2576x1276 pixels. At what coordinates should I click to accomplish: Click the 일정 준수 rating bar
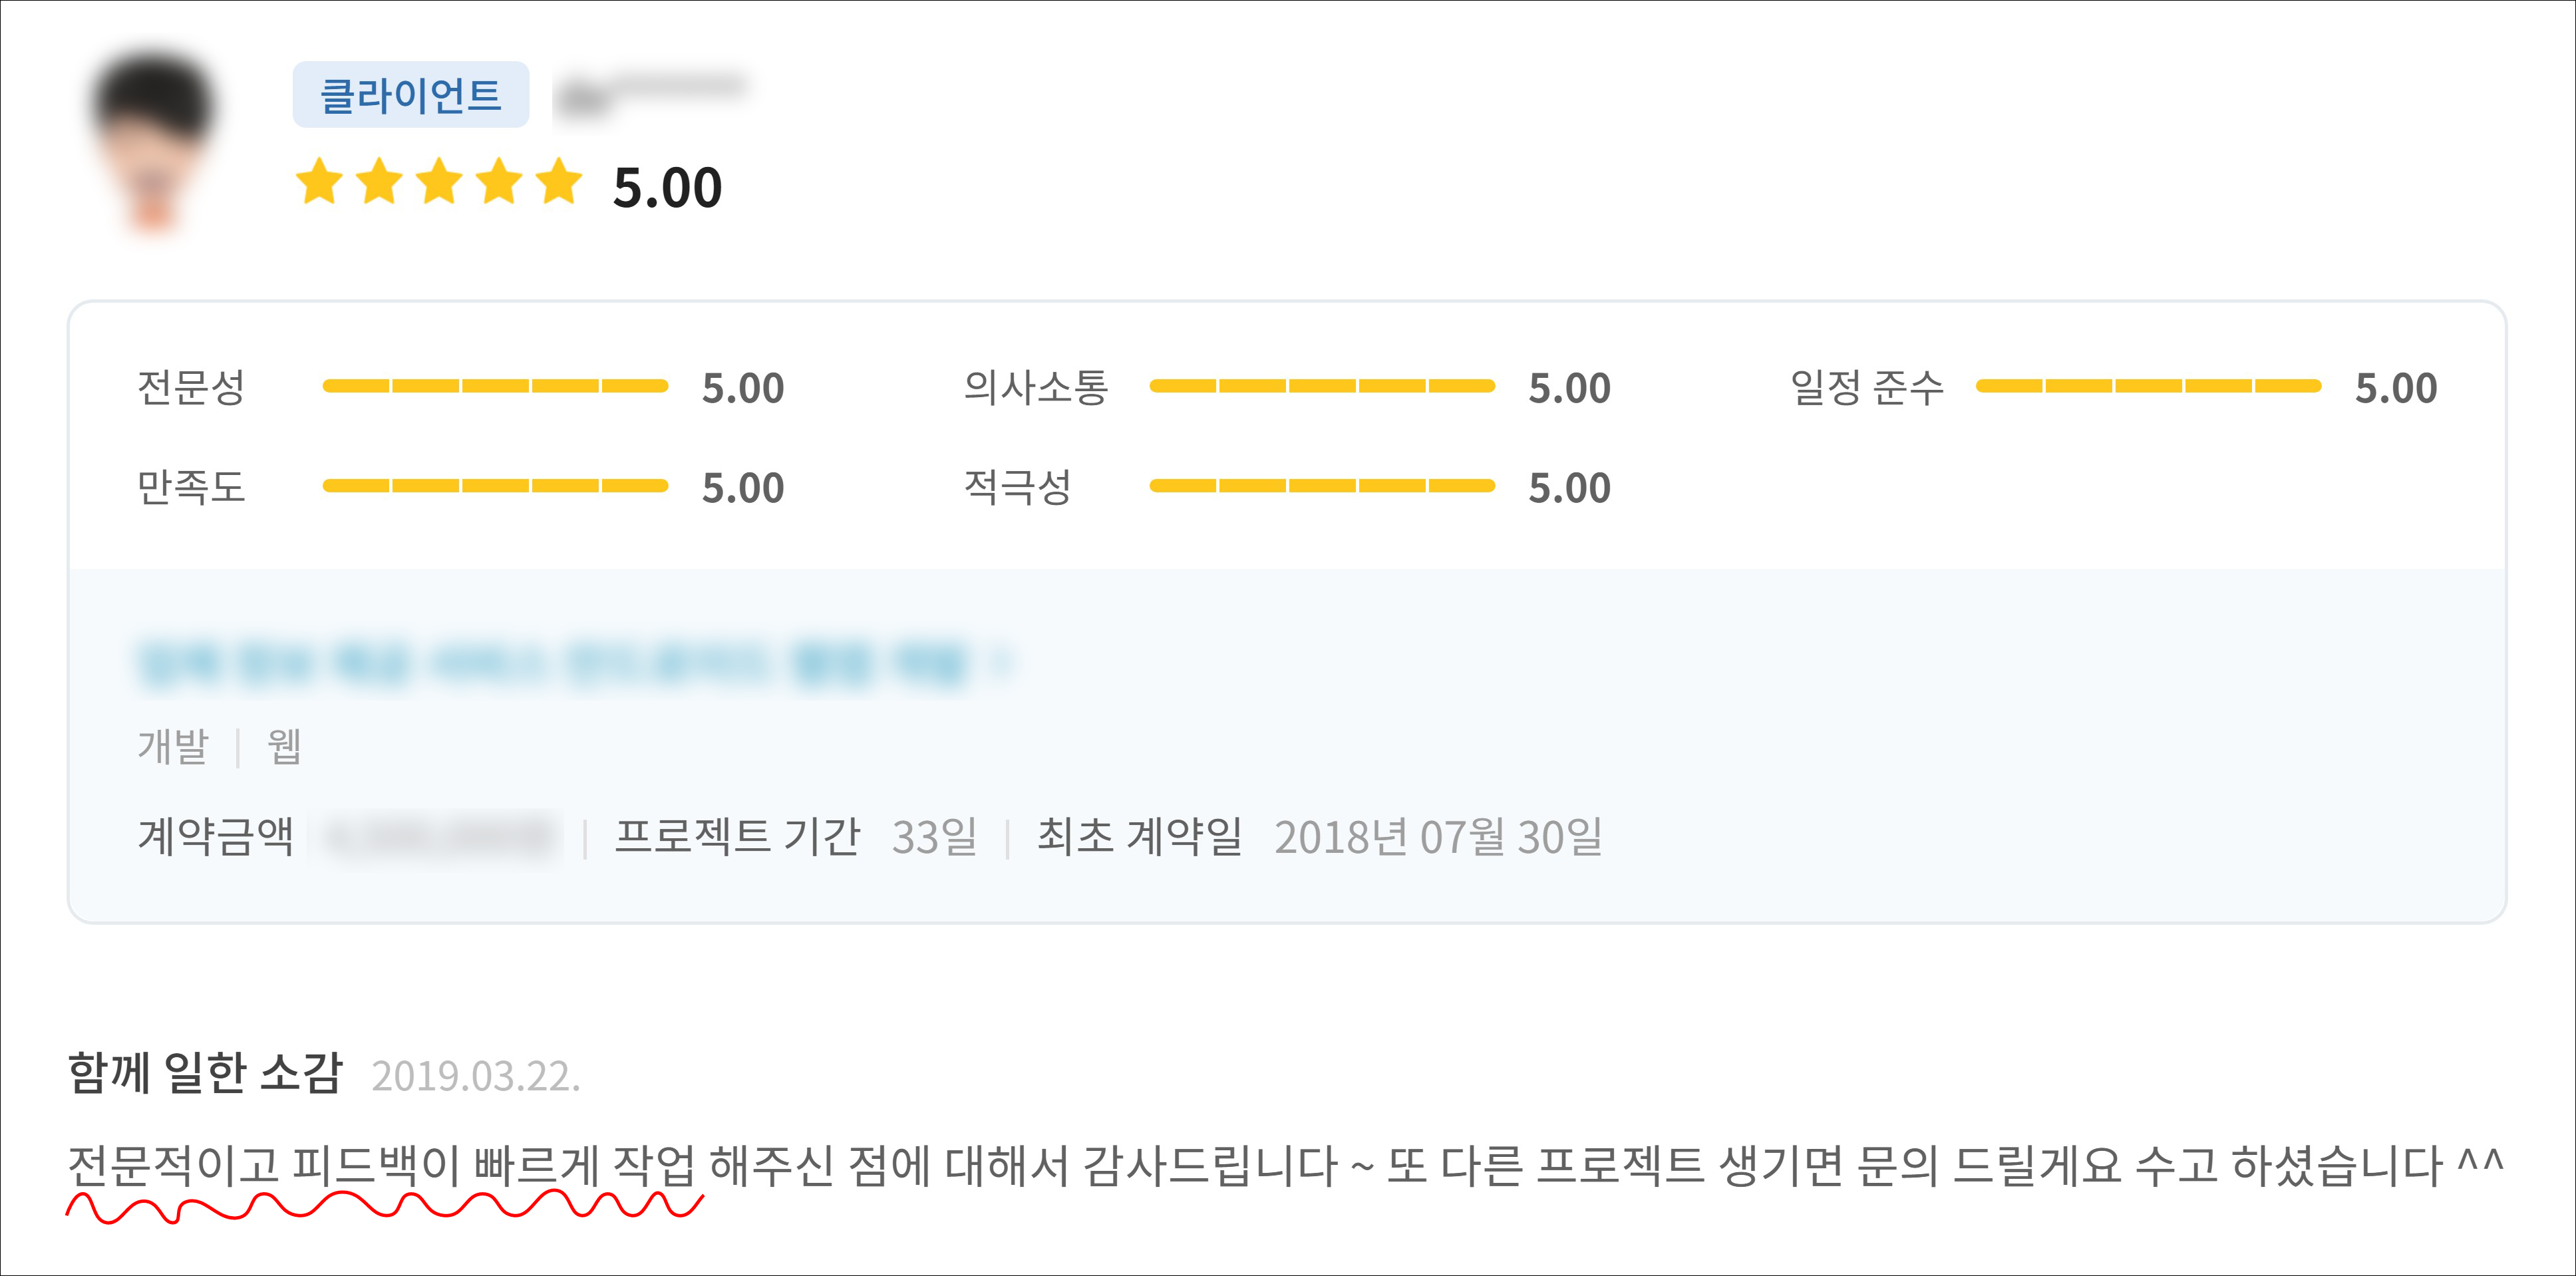pos(2148,386)
